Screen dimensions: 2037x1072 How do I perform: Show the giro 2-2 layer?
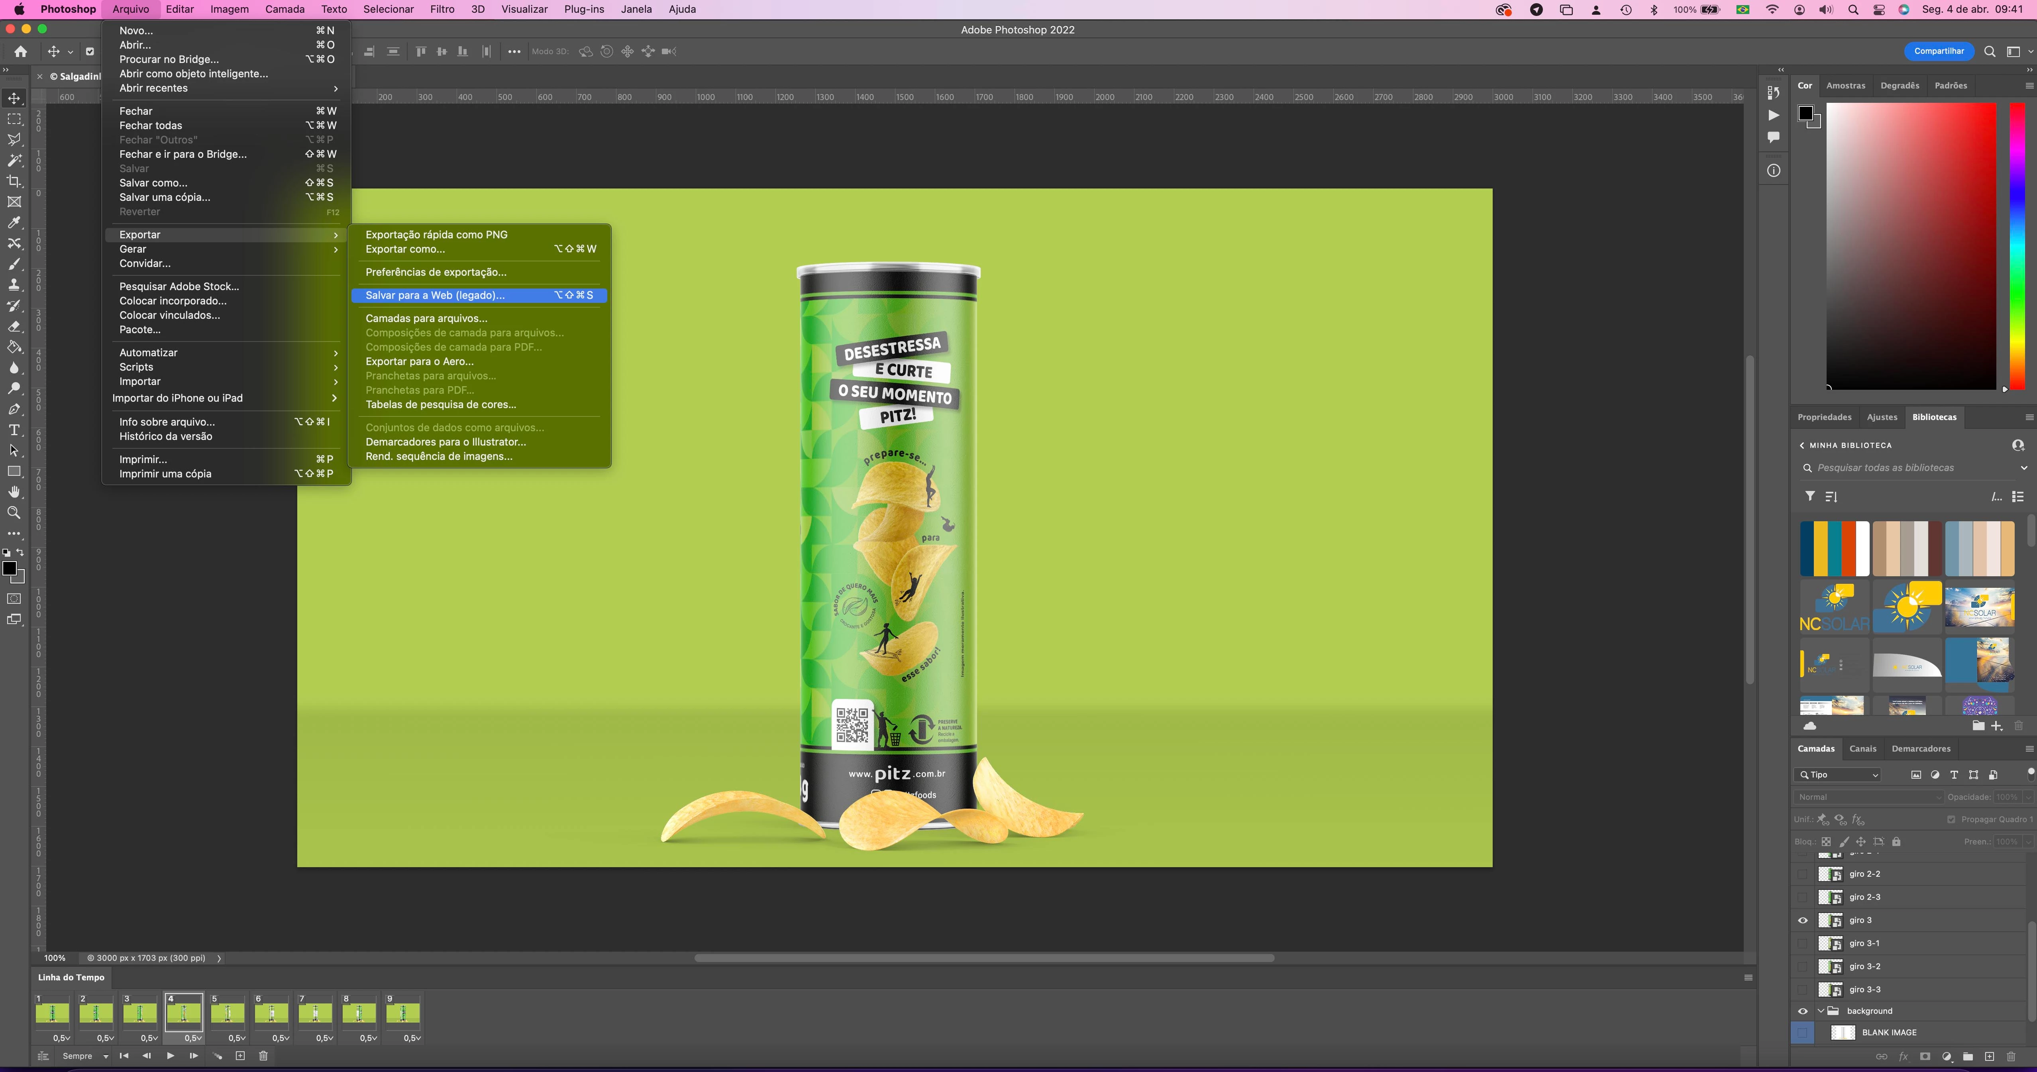[x=1803, y=874]
